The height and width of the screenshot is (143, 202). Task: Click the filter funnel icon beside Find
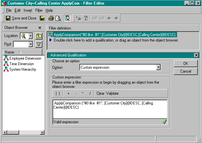point(39,44)
